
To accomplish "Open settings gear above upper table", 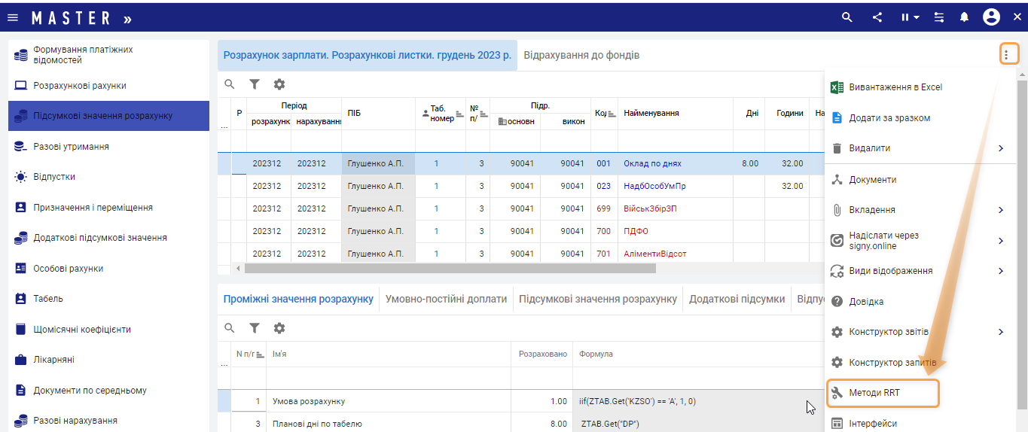I will [x=279, y=84].
